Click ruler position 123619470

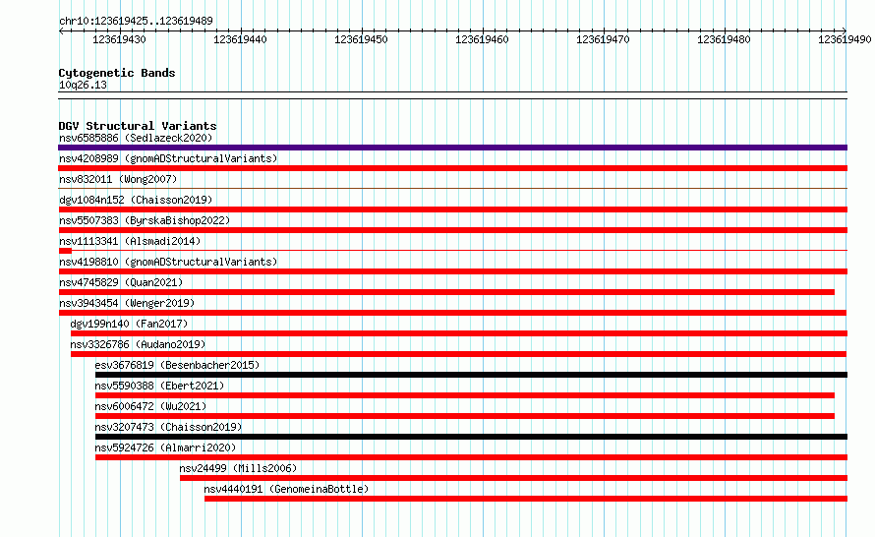click(x=603, y=39)
